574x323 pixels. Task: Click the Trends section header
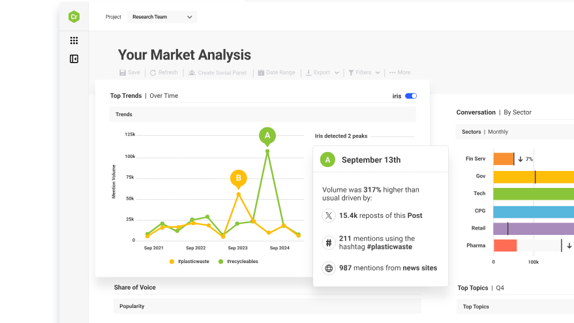pos(262,114)
